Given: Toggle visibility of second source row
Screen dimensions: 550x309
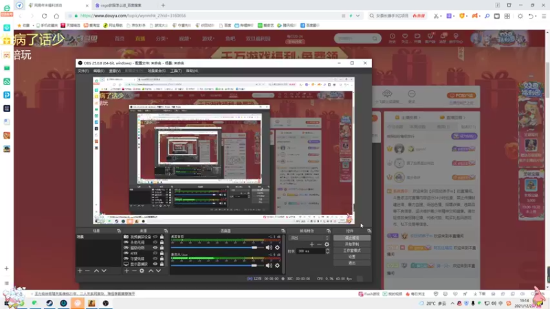Looking at the screenshot, I should pyautogui.click(x=155, y=242).
